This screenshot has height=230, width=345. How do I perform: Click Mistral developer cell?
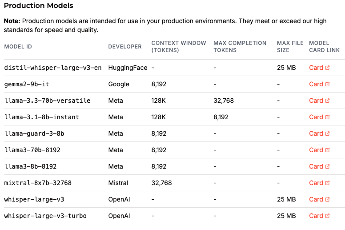pyautogui.click(x=118, y=183)
